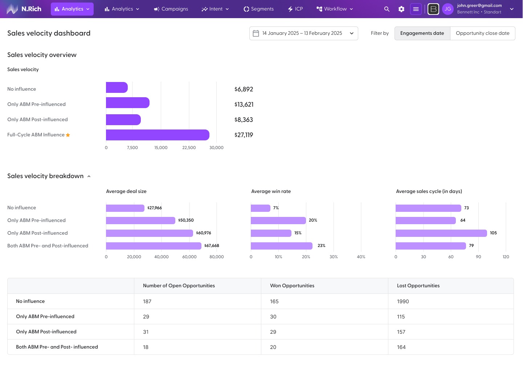Open the search magnifier icon
The height and width of the screenshot is (366, 523).
tap(387, 9)
